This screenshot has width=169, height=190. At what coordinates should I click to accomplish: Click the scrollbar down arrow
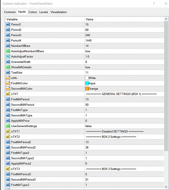pos(166,187)
